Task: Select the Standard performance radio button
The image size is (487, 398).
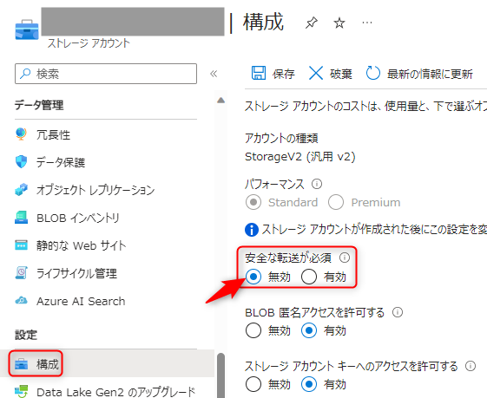Action: 253,202
